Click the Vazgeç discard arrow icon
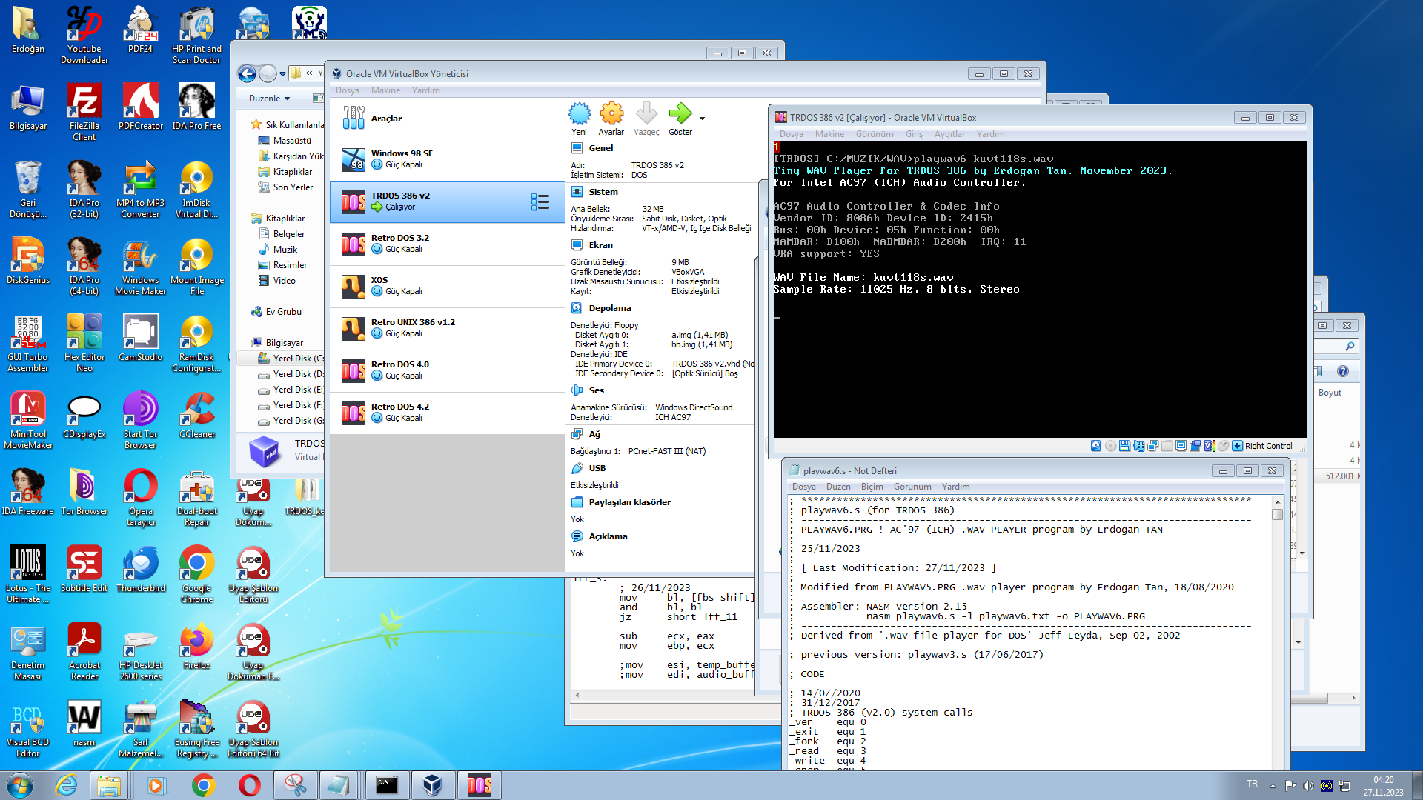The width and height of the screenshot is (1423, 800). [x=646, y=114]
